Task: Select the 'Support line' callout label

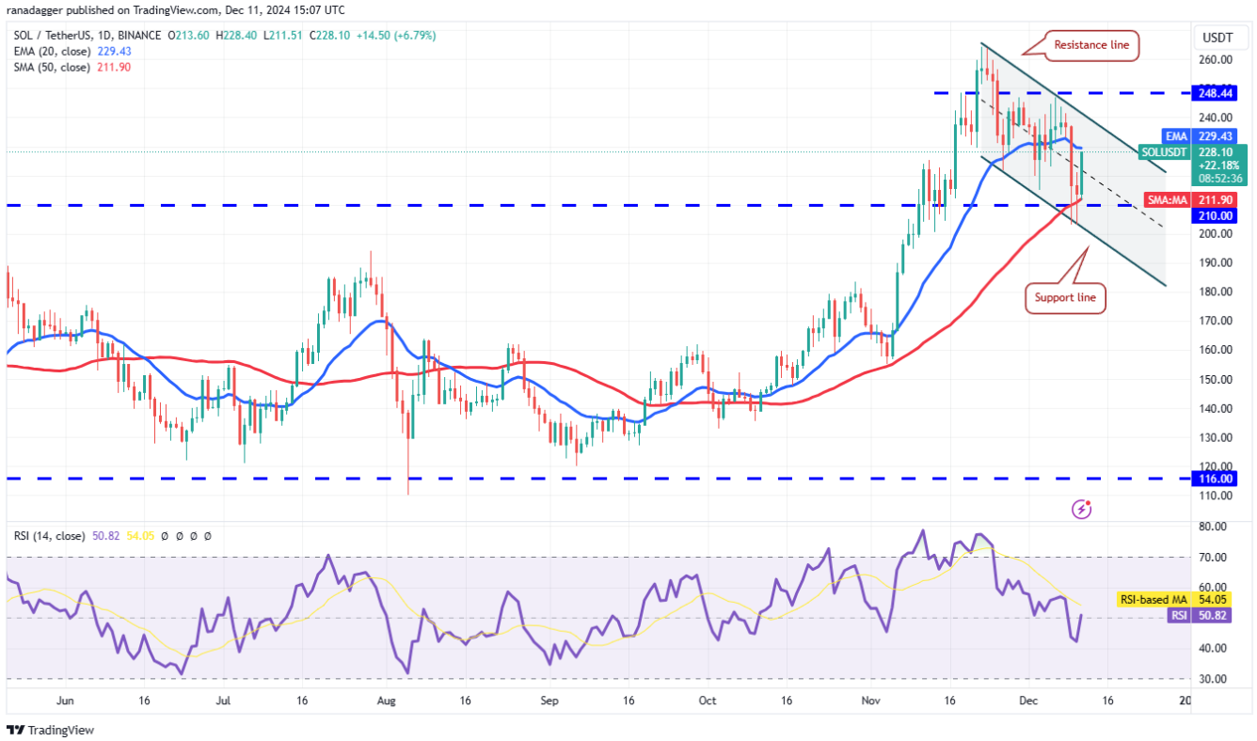Action: (1065, 298)
